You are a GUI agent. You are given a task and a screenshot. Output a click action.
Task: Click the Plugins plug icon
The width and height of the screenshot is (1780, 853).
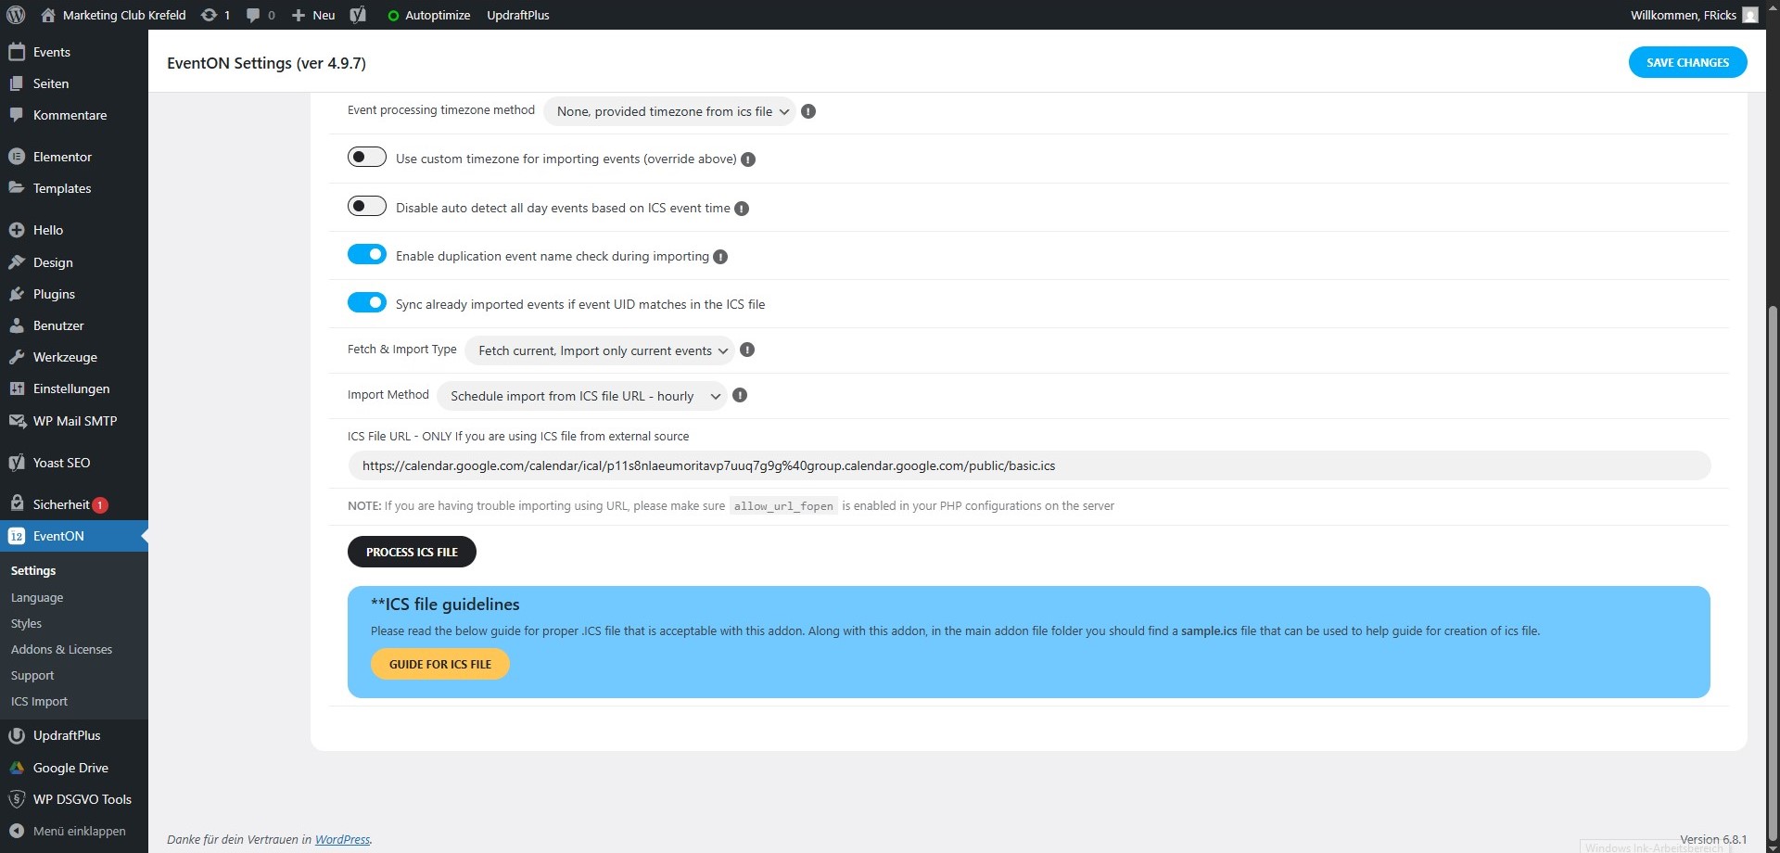[x=17, y=294]
